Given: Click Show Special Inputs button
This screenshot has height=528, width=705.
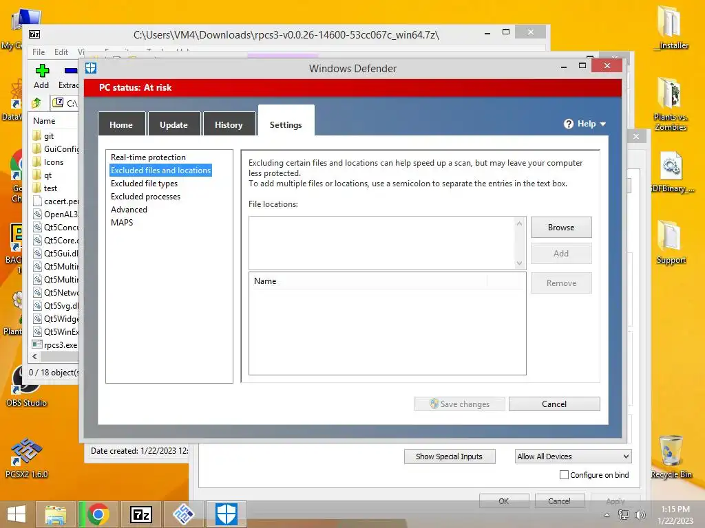Looking at the screenshot, I should tap(450, 456).
